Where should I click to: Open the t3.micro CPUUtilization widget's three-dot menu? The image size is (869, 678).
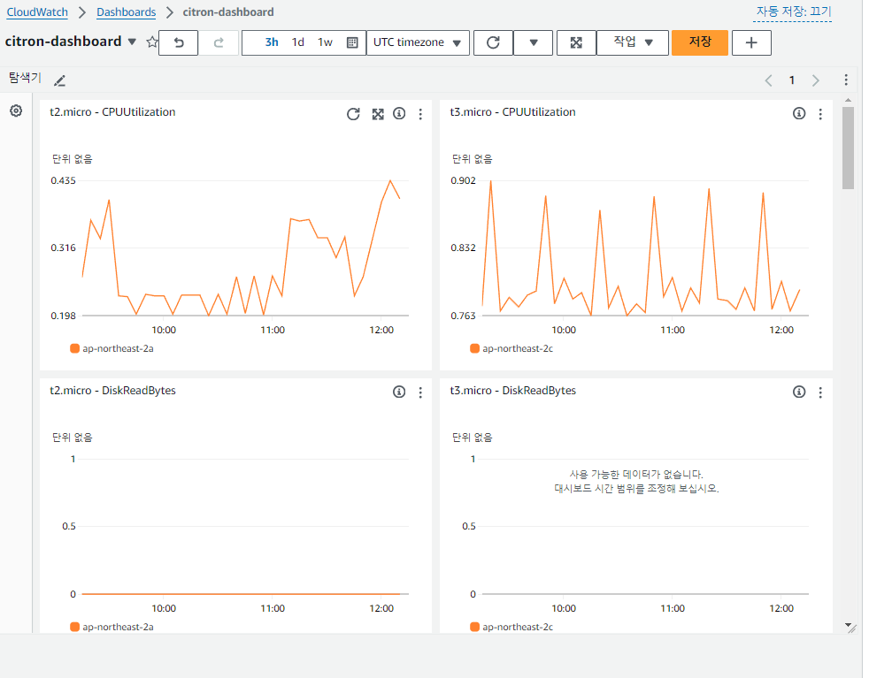click(820, 114)
